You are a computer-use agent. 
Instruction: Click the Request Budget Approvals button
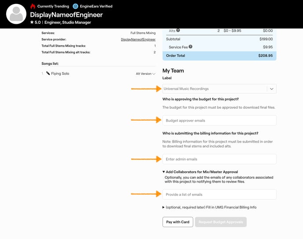pyautogui.click(x=221, y=222)
